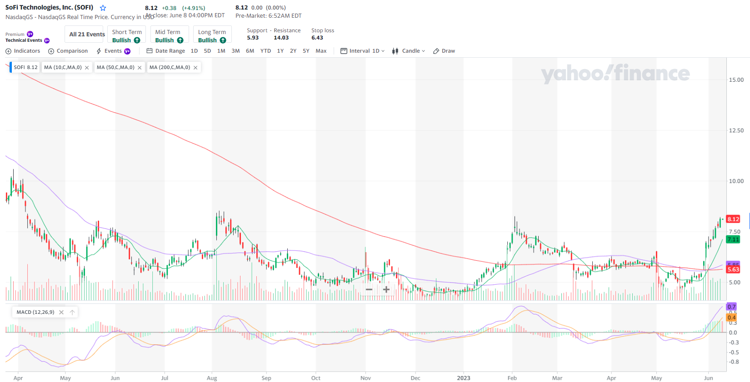The width and height of the screenshot is (750, 382).
Task: Open the Date Range calendar picker
Action: 165,51
